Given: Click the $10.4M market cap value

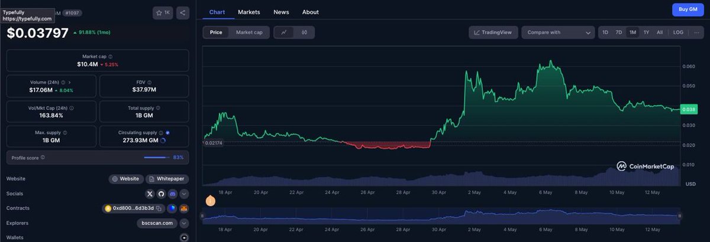Looking at the screenshot, I should coord(87,64).
